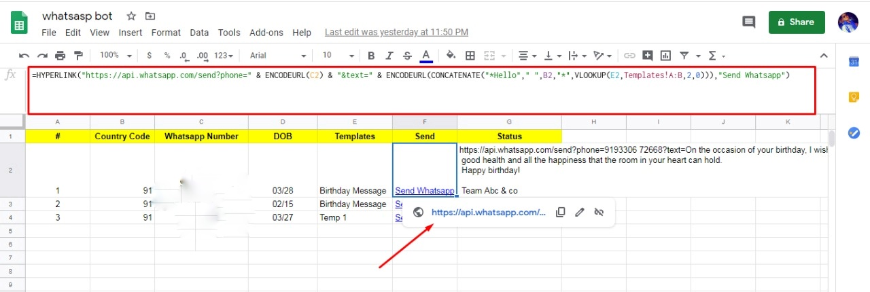Open the account profile avatar
This screenshot has width=870, height=292.
[848, 22]
